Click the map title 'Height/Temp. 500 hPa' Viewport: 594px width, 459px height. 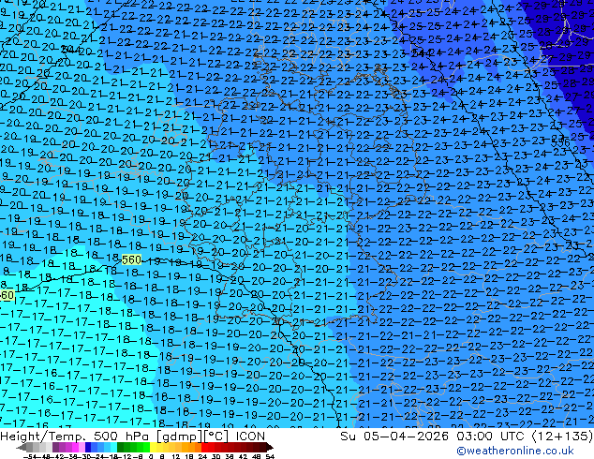[x=76, y=436]
